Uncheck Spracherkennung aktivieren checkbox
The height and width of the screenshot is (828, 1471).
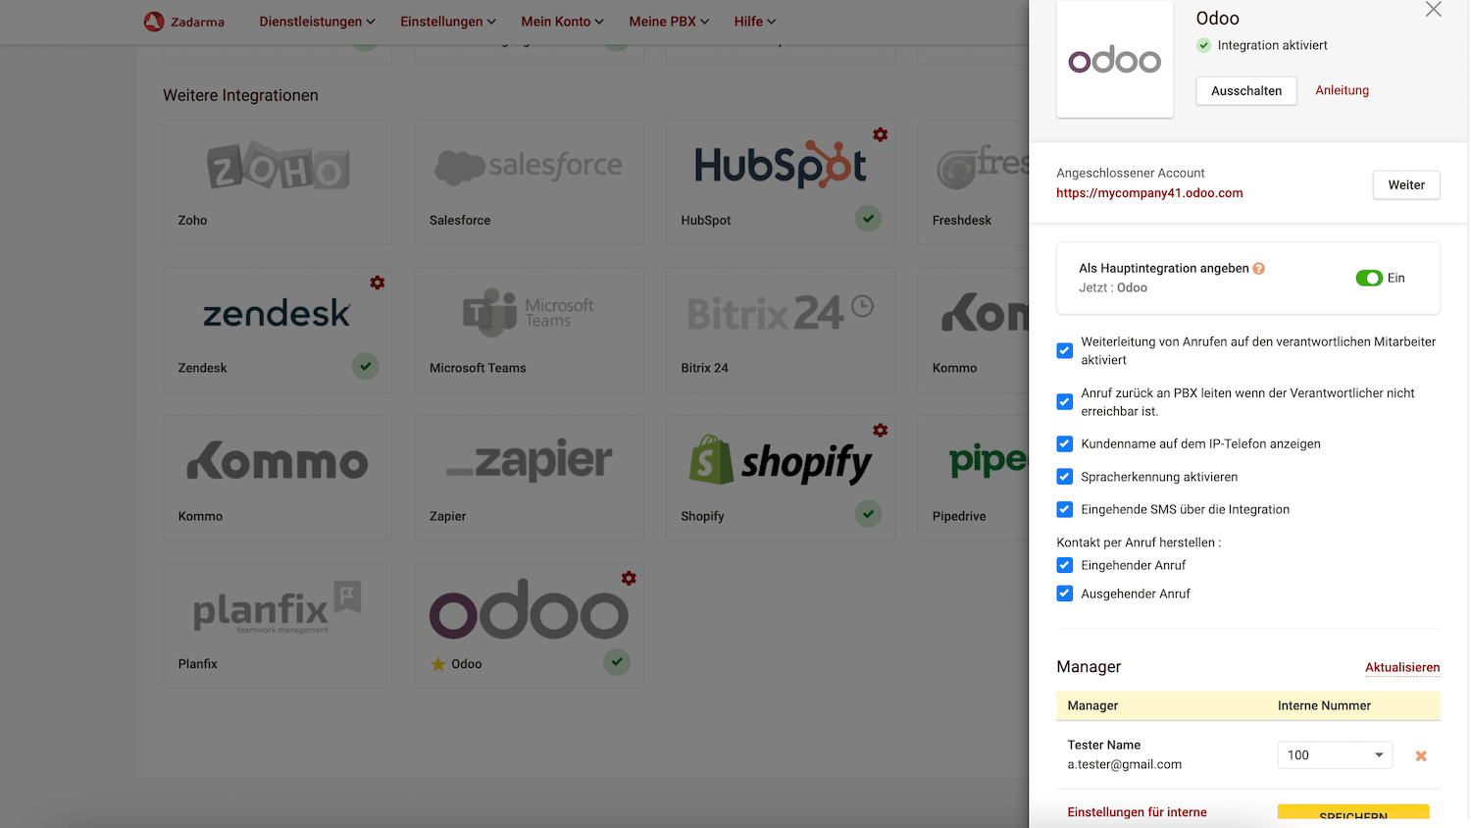[x=1064, y=477]
